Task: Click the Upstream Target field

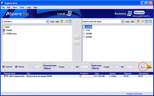Action: click(114, 67)
